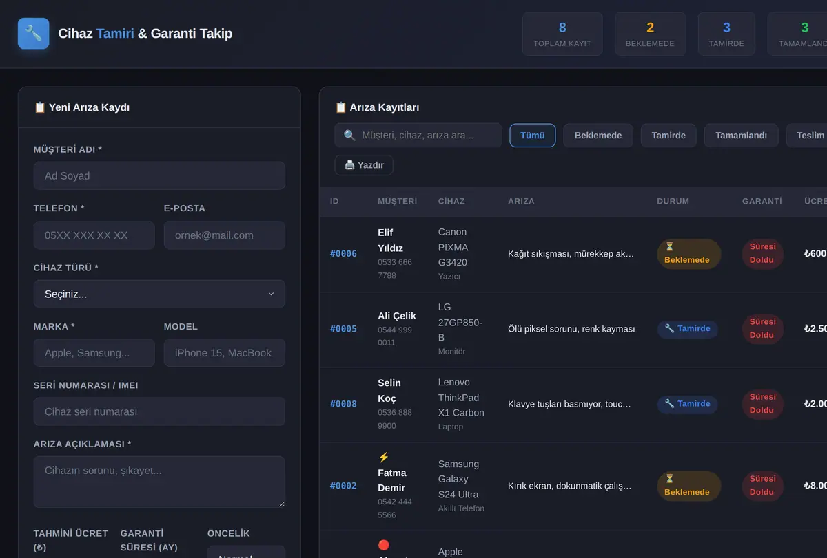This screenshot has height=558, width=827.
Task: Click the records search box
Action: click(x=418, y=136)
